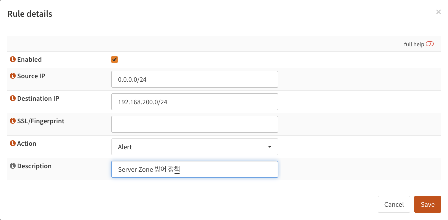Screen dimensions: 448x220
Task: Click the info icon next to Description
Action: (x=13, y=166)
